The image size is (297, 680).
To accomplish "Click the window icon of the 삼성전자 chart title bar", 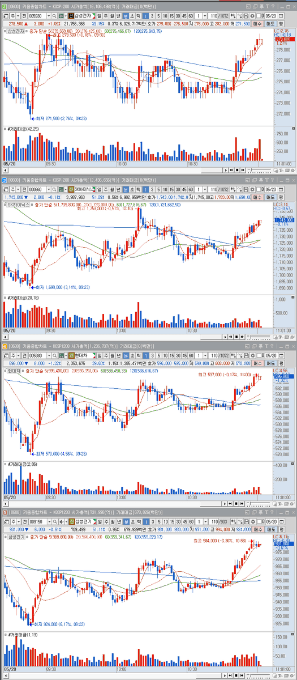I will [x=4, y=6].
